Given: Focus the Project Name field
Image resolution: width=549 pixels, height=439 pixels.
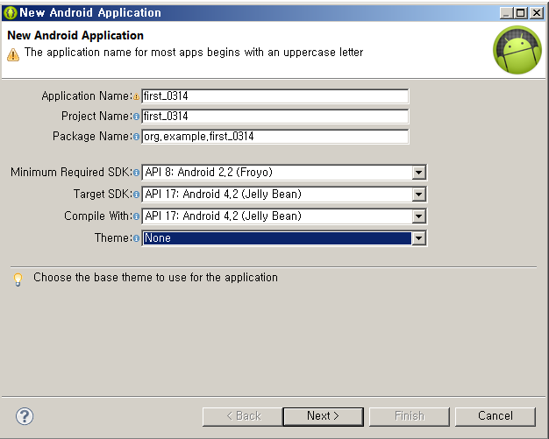Looking at the screenshot, I should [275, 117].
